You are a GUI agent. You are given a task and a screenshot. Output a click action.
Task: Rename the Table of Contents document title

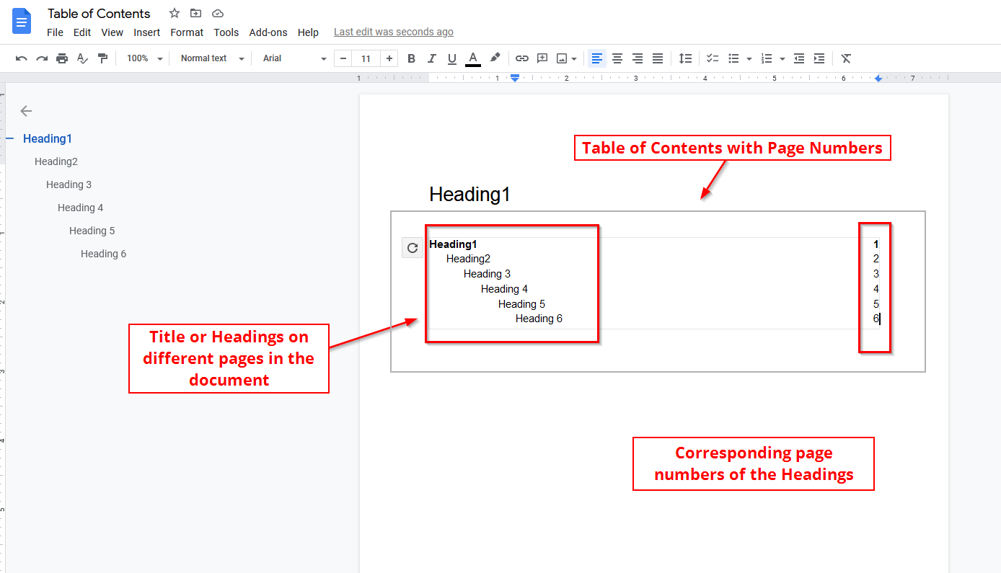(x=99, y=14)
